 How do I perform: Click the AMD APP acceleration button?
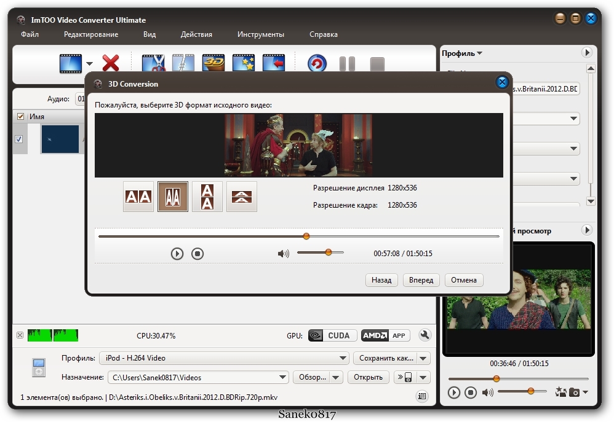(385, 335)
